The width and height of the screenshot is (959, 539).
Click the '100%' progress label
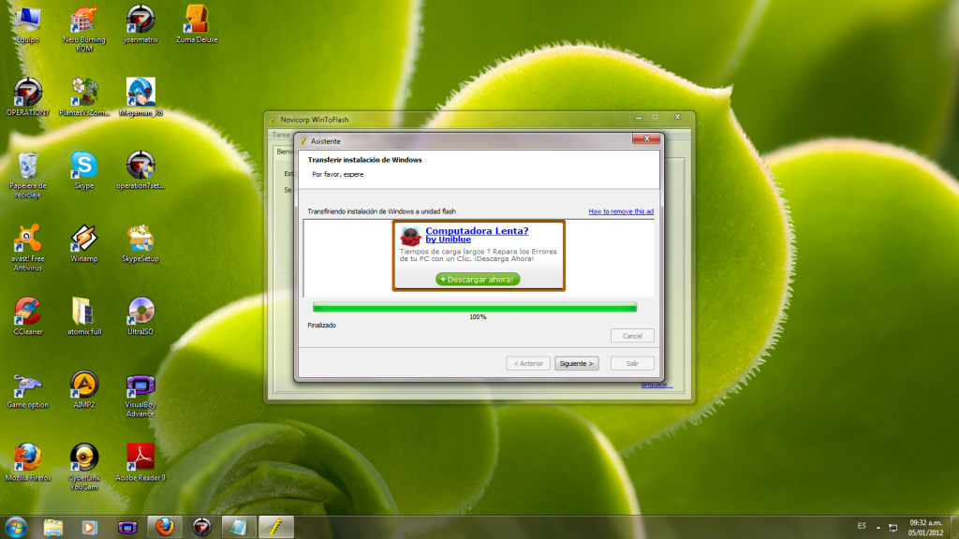pyautogui.click(x=478, y=317)
